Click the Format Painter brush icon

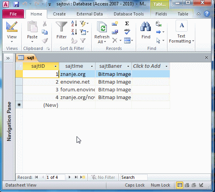coord(45,41)
